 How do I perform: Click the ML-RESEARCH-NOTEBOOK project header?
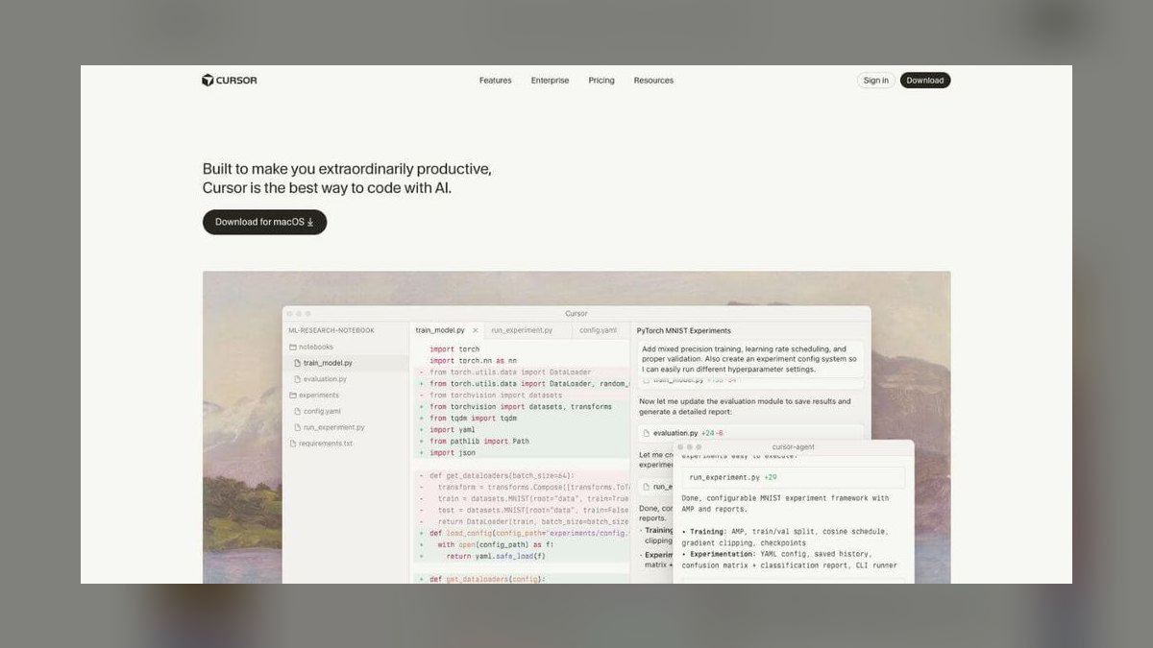330,330
